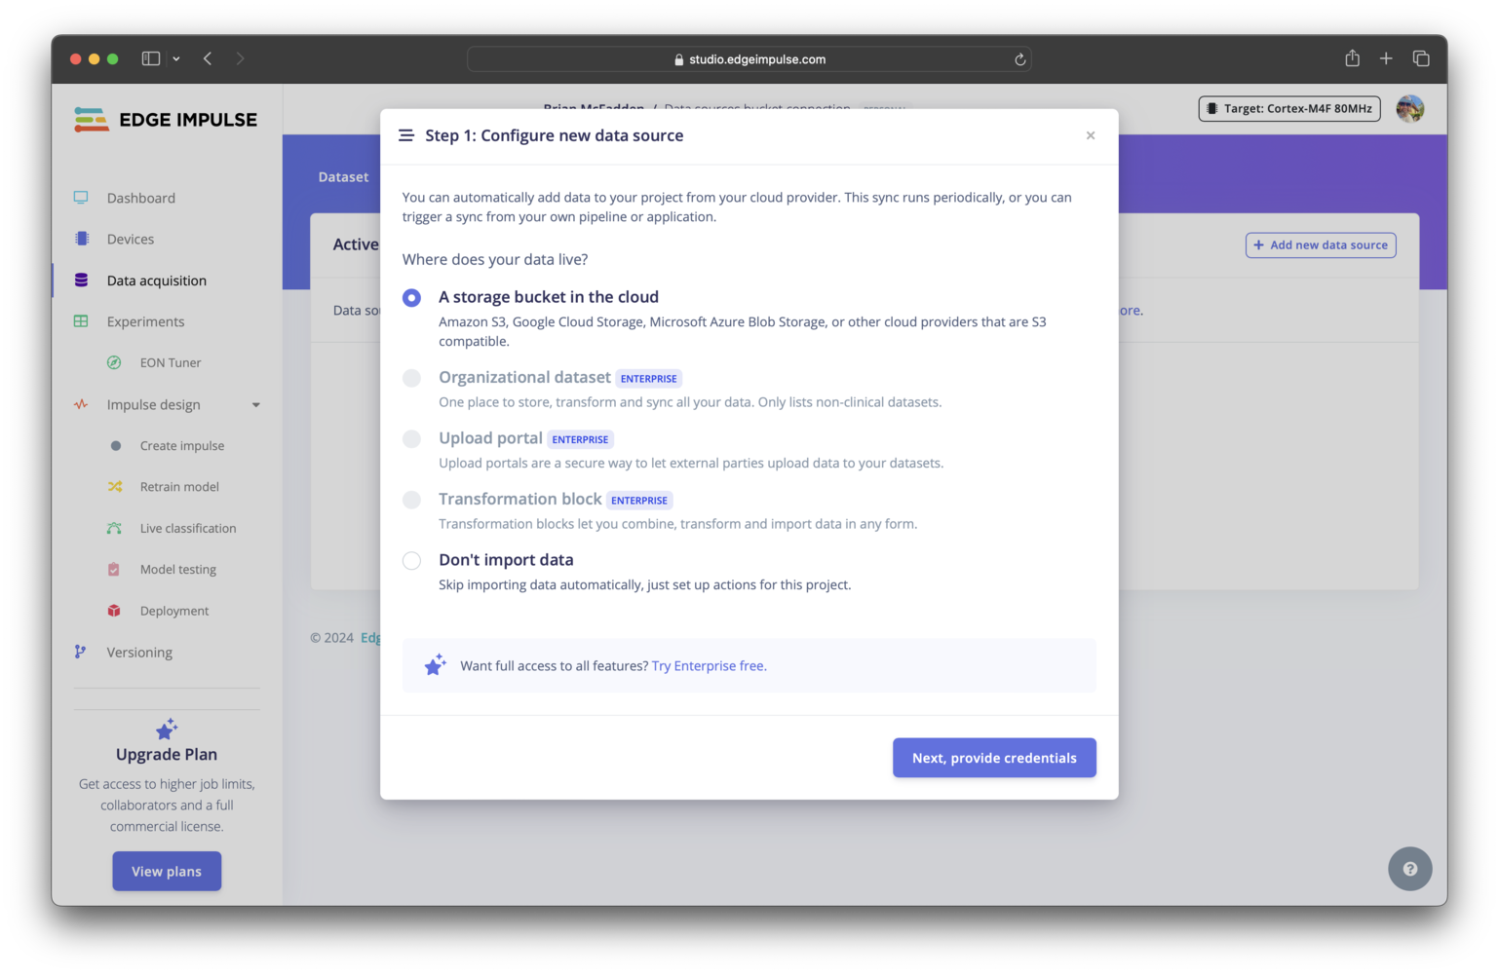
Task: Click Next, provide credentials button
Action: 994,758
